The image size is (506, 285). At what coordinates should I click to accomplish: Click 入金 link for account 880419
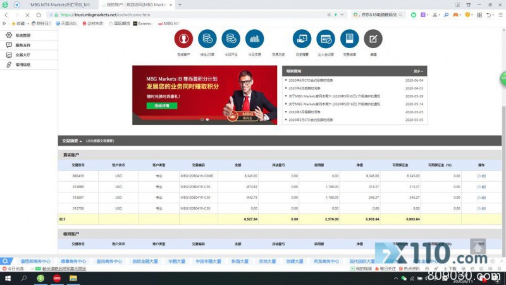(x=481, y=176)
